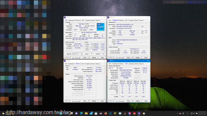Select About tab in Memory window
The width and height of the screenshot is (207, 116).
[98, 64]
